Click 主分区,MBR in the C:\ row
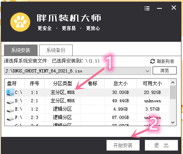 (x=63, y=92)
